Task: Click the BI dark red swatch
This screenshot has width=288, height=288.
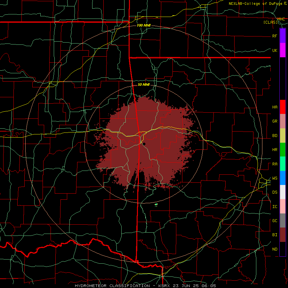Action: (x=283, y=235)
